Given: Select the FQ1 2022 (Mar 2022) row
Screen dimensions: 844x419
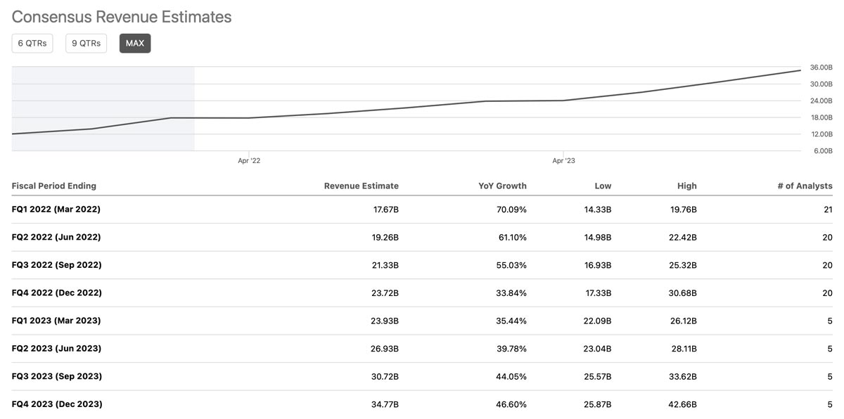Looking at the screenshot, I should [56, 209].
